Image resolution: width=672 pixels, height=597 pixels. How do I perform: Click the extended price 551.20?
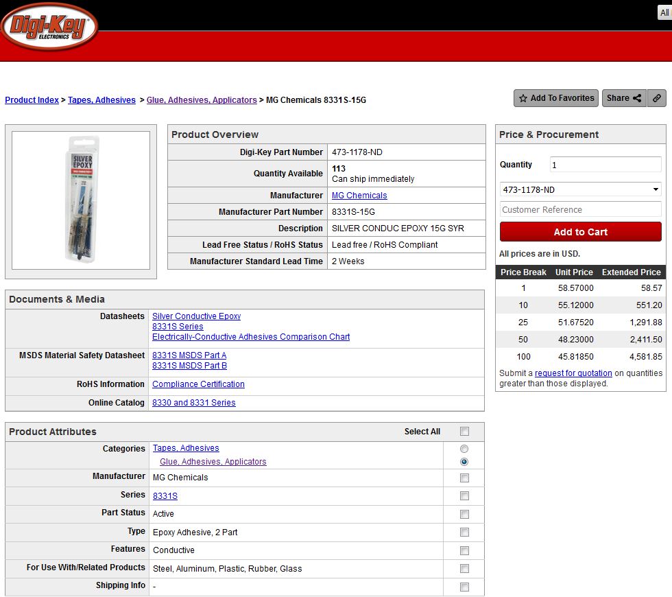(649, 305)
